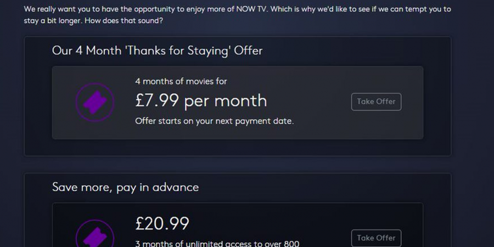The height and width of the screenshot is (247, 494).
Task: Click the 'Save more, pay in advance' heading
Action: 125,187
